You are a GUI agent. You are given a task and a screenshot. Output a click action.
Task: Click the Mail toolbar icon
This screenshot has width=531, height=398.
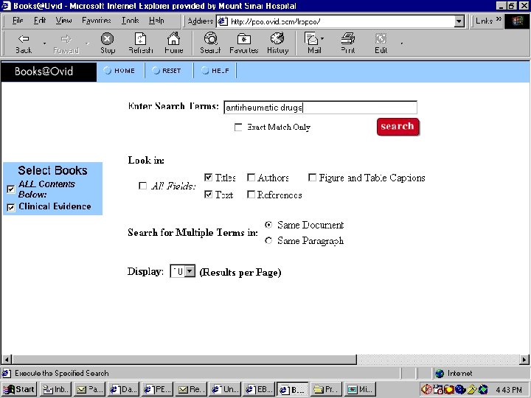(x=314, y=43)
